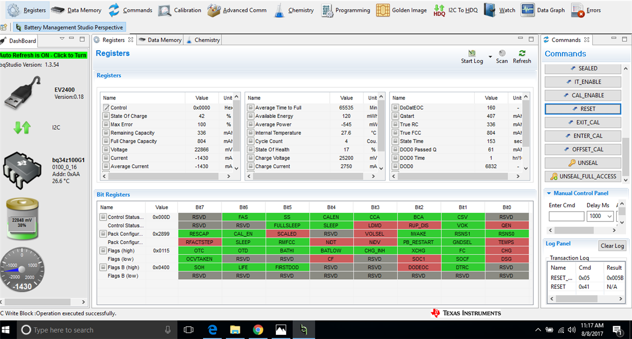
Task: Open Microsoft Edge from the taskbar
Action: click(212, 330)
